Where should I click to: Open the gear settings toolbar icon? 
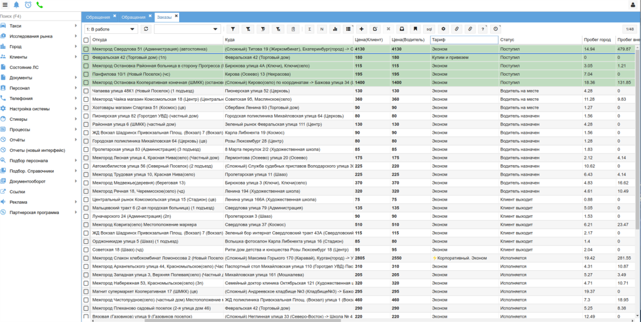point(443,29)
